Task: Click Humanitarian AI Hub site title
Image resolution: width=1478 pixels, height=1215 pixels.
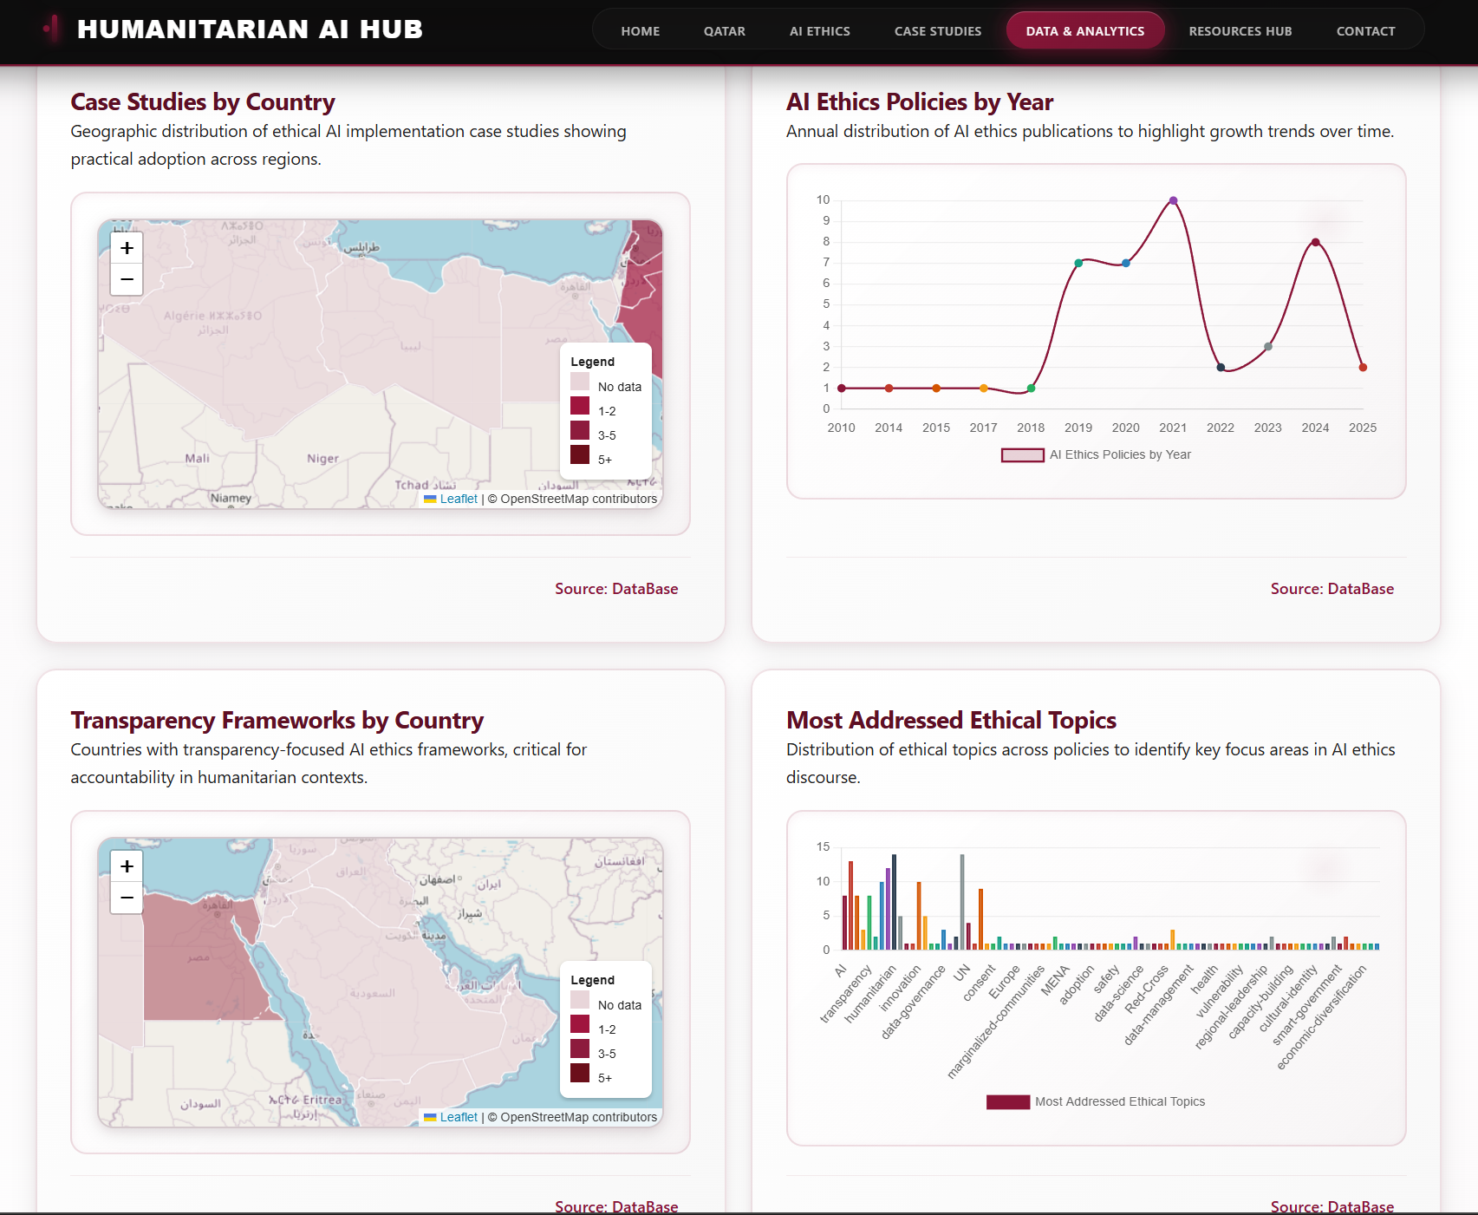Action: (250, 29)
